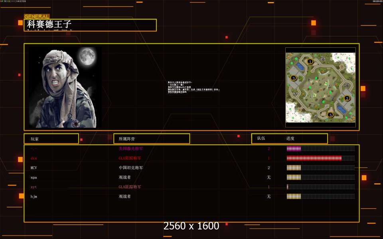Screen dimensions: 383x239
Task: Select start position 3 on map
Action: tap(293, 78)
